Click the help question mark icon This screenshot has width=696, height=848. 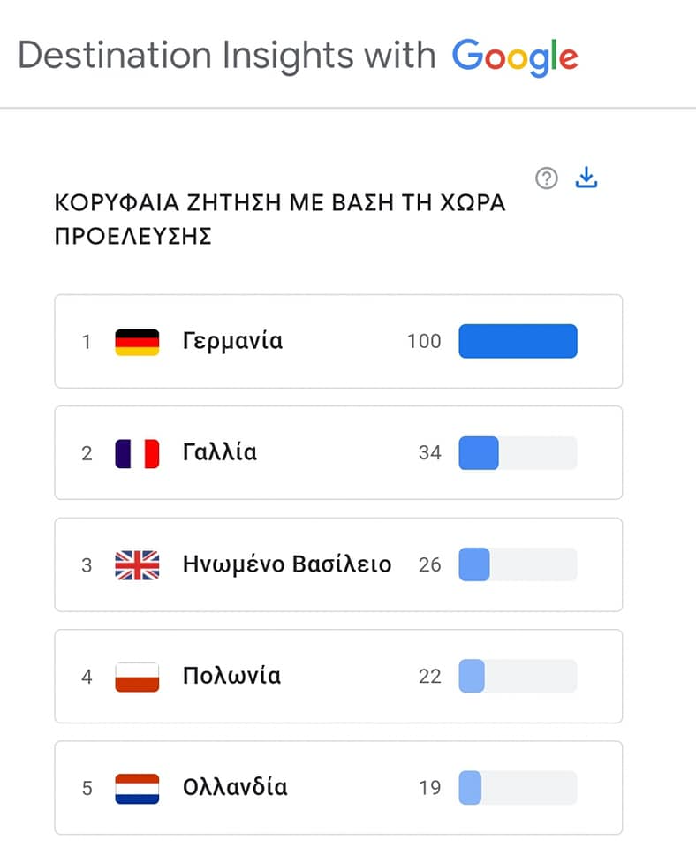click(x=547, y=178)
